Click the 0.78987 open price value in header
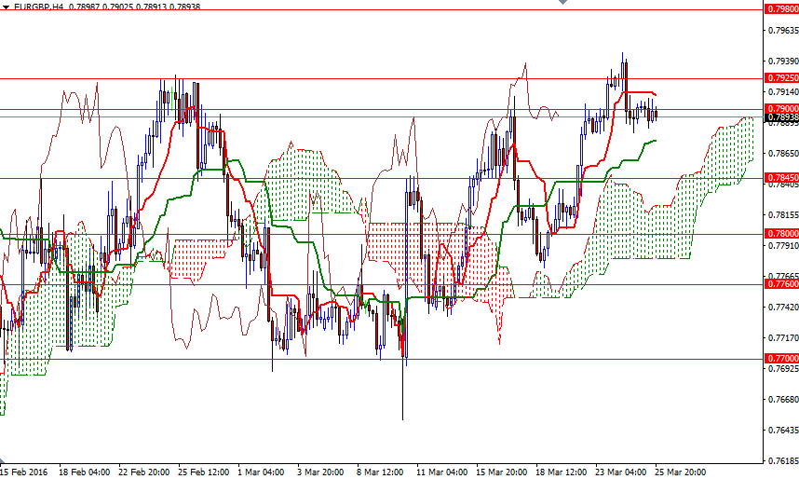Image resolution: width=799 pixels, height=479 pixels. (x=84, y=7)
